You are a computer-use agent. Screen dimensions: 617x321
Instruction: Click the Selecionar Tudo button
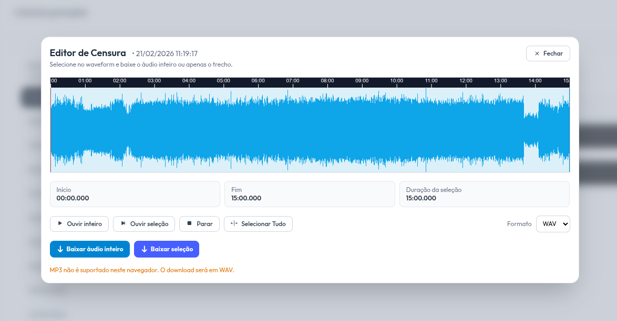pos(258,224)
